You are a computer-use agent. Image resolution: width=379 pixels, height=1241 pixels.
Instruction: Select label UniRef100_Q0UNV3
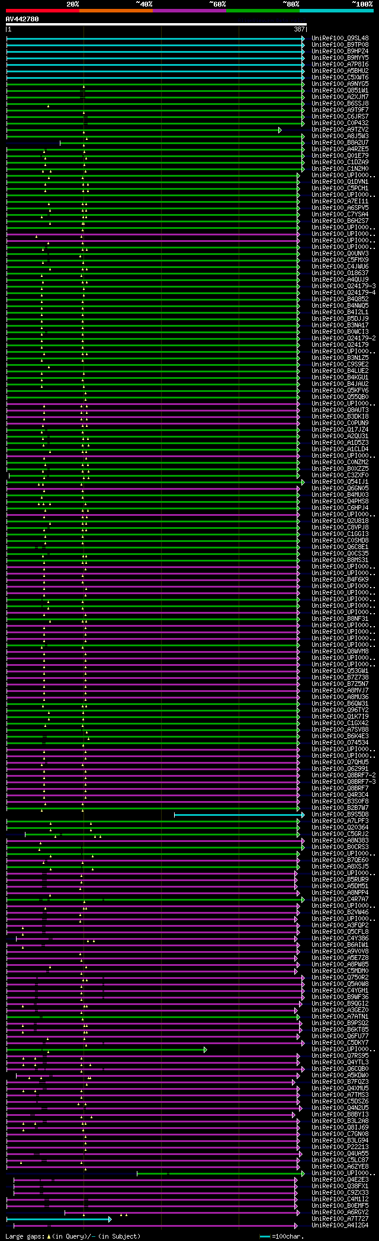(340, 254)
